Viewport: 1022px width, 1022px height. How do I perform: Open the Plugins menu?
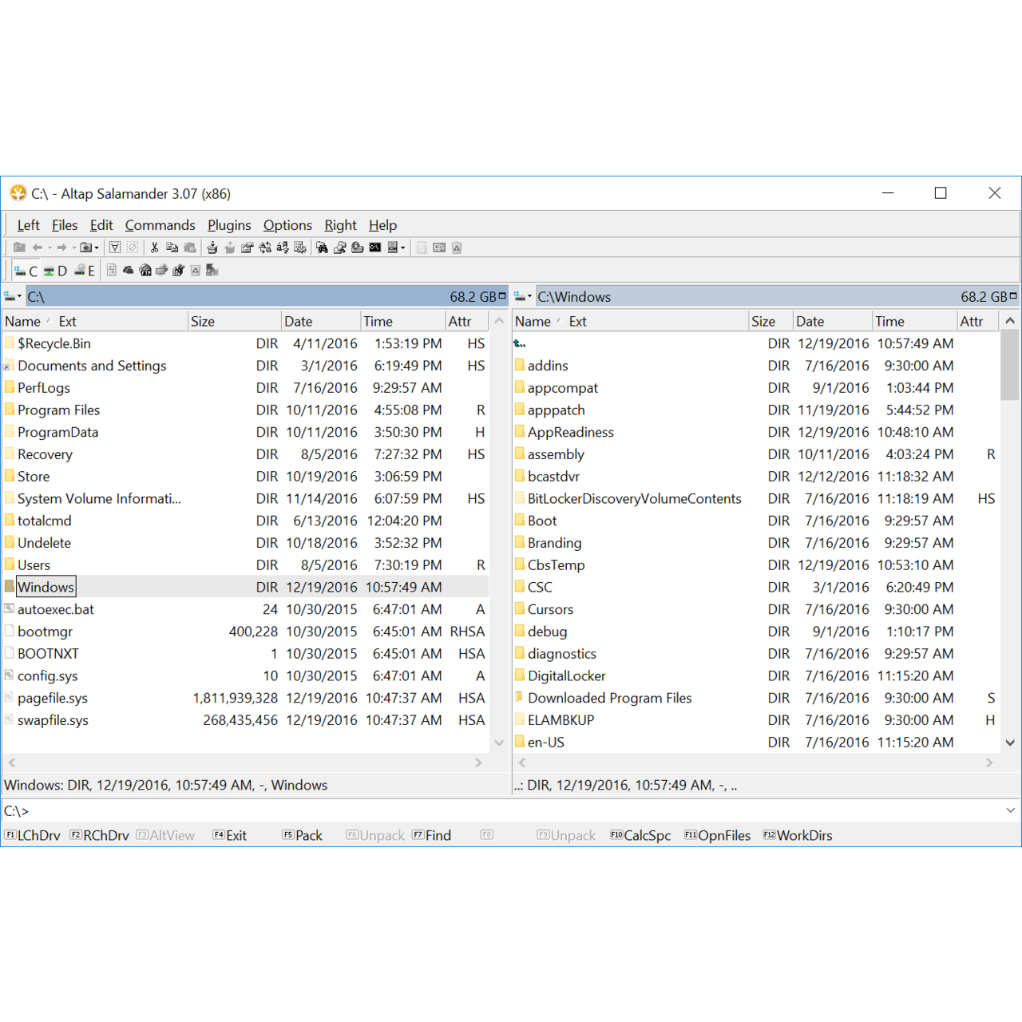(x=229, y=225)
